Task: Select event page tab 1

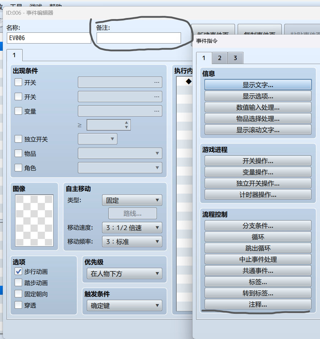Action: pyautogui.click(x=14, y=55)
